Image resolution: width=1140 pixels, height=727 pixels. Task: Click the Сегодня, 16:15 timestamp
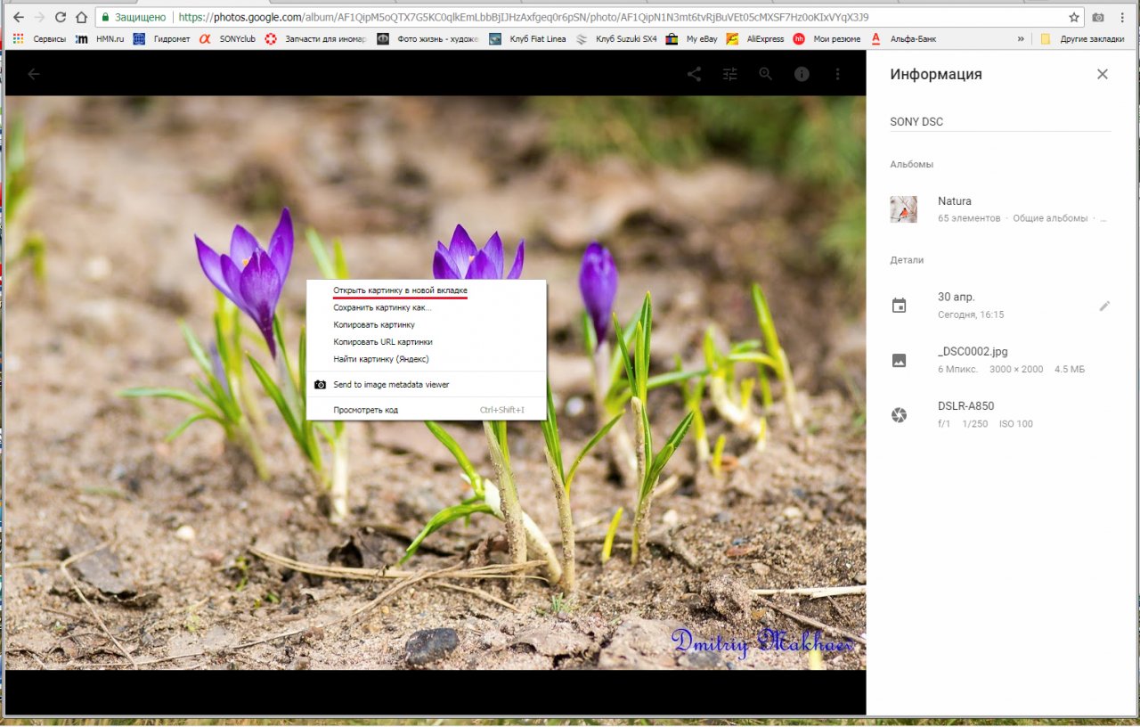(x=971, y=315)
